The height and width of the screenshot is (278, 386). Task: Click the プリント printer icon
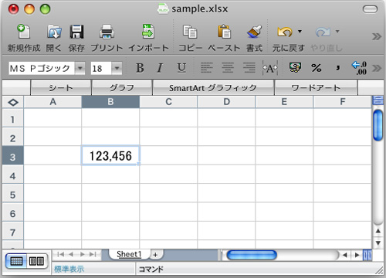[107, 32]
